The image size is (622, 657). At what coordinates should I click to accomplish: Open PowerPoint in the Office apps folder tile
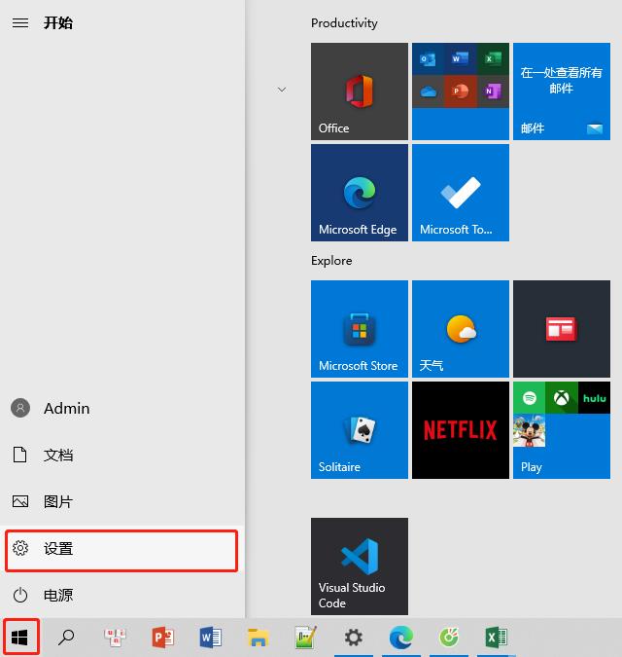(461, 91)
